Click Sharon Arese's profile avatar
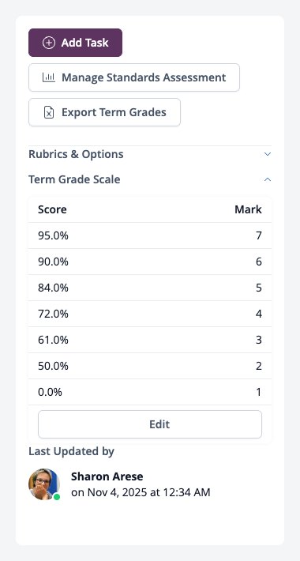 point(43,484)
